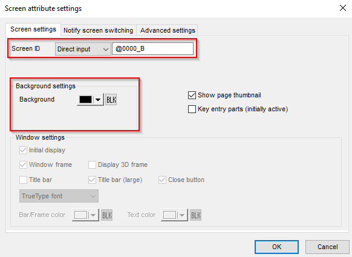Confirm with the OK button
The image size is (352, 257).
(276, 247)
